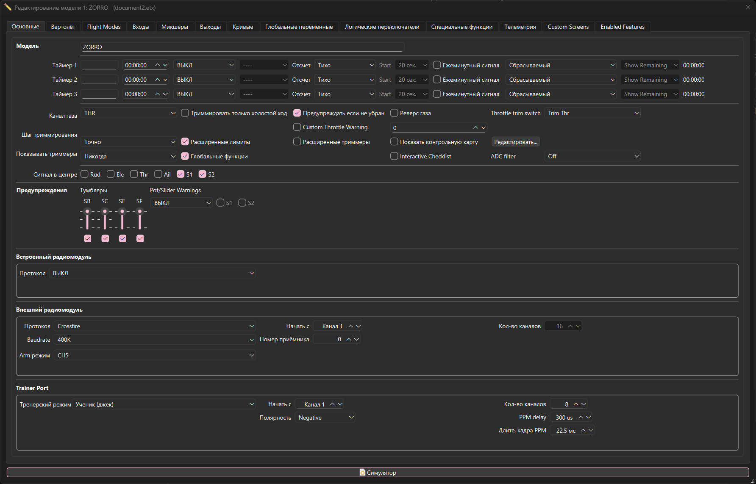Image resolution: width=756 pixels, height=484 pixels.
Task: Uncheck Предупреждать если не убран
Action: (x=297, y=113)
